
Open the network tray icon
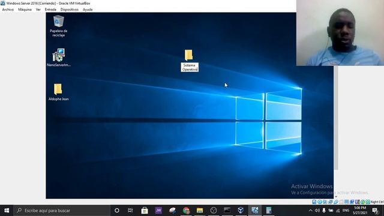coord(338,211)
